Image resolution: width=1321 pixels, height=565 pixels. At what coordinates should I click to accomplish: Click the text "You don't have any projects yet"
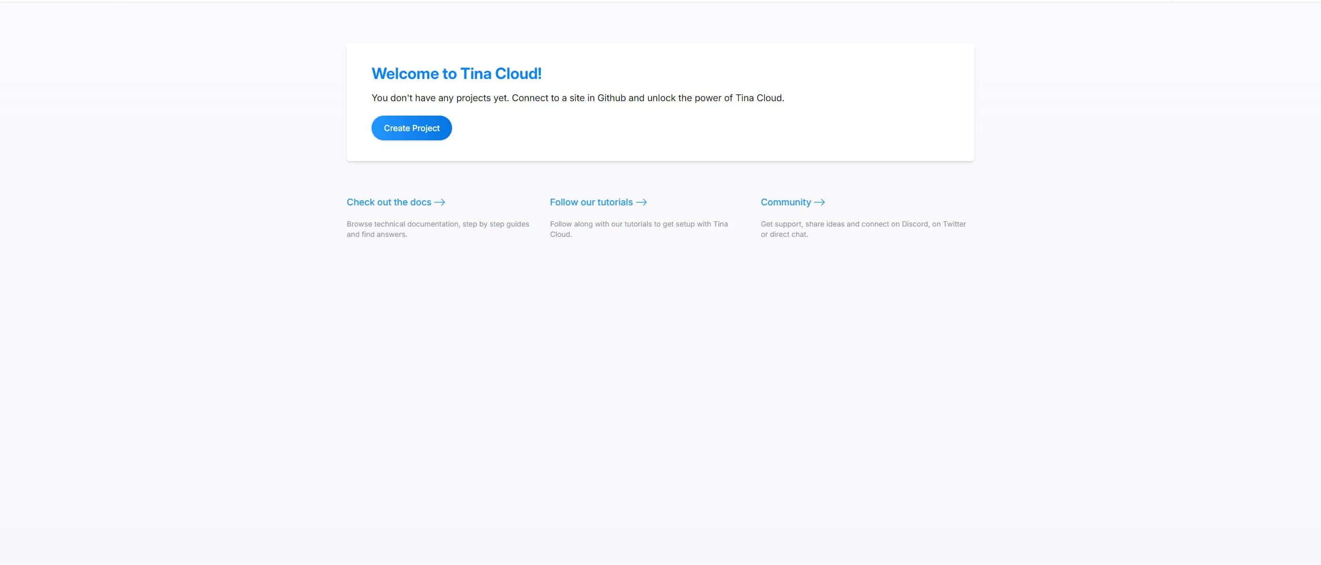click(x=440, y=98)
